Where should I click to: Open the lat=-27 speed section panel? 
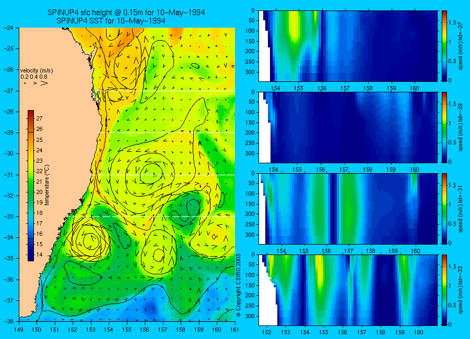[x=348, y=46]
